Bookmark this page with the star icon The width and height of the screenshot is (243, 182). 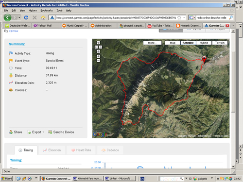(x=179, y=17)
